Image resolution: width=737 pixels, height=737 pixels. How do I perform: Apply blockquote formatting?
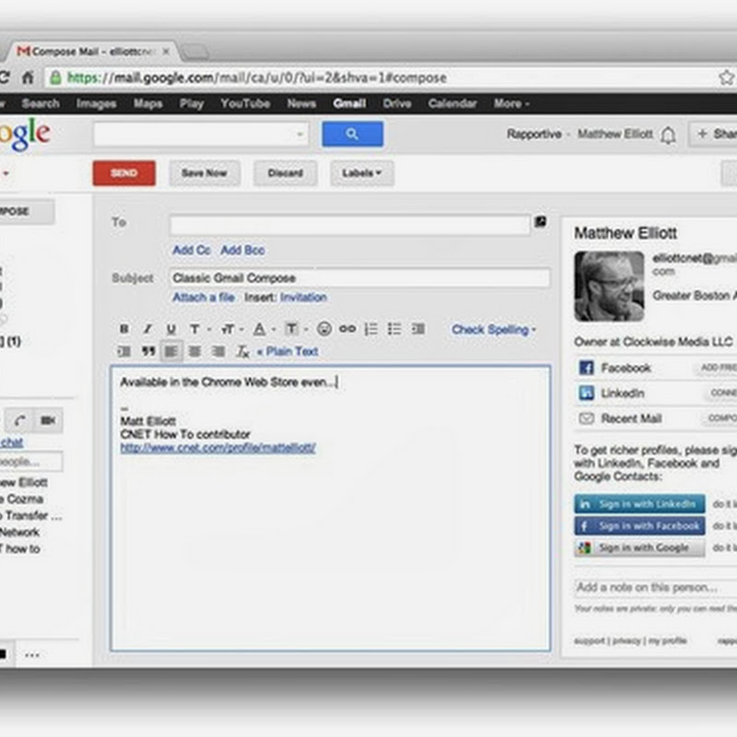click(x=148, y=351)
